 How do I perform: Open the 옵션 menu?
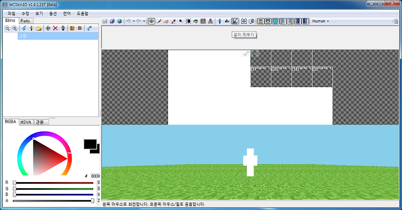pyautogui.click(x=53, y=13)
